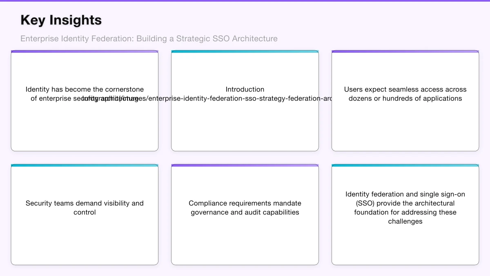Click the teal header bar on Security teams card
Screen dimensions: 490x276
coord(85,165)
